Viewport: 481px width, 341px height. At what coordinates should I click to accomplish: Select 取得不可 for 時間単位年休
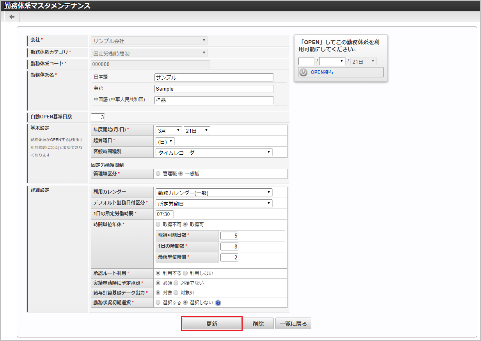tap(158, 225)
